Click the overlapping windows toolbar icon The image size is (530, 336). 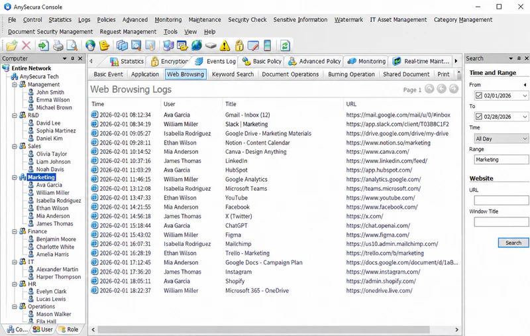coord(122,45)
